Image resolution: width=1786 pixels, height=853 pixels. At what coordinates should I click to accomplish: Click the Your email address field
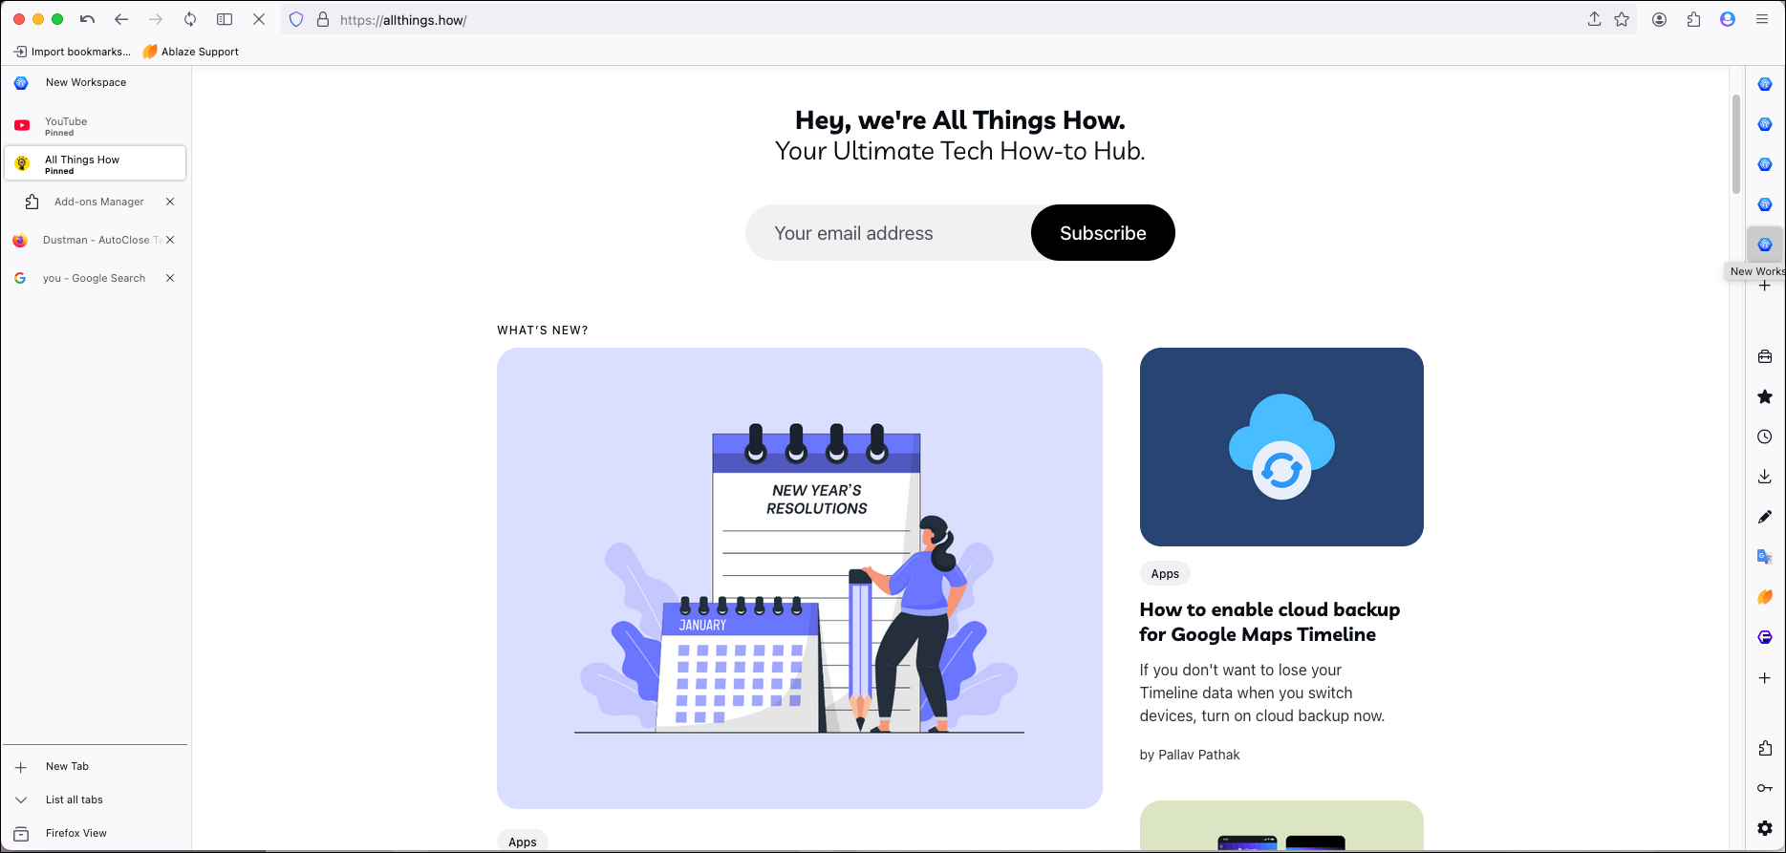point(889,233)
